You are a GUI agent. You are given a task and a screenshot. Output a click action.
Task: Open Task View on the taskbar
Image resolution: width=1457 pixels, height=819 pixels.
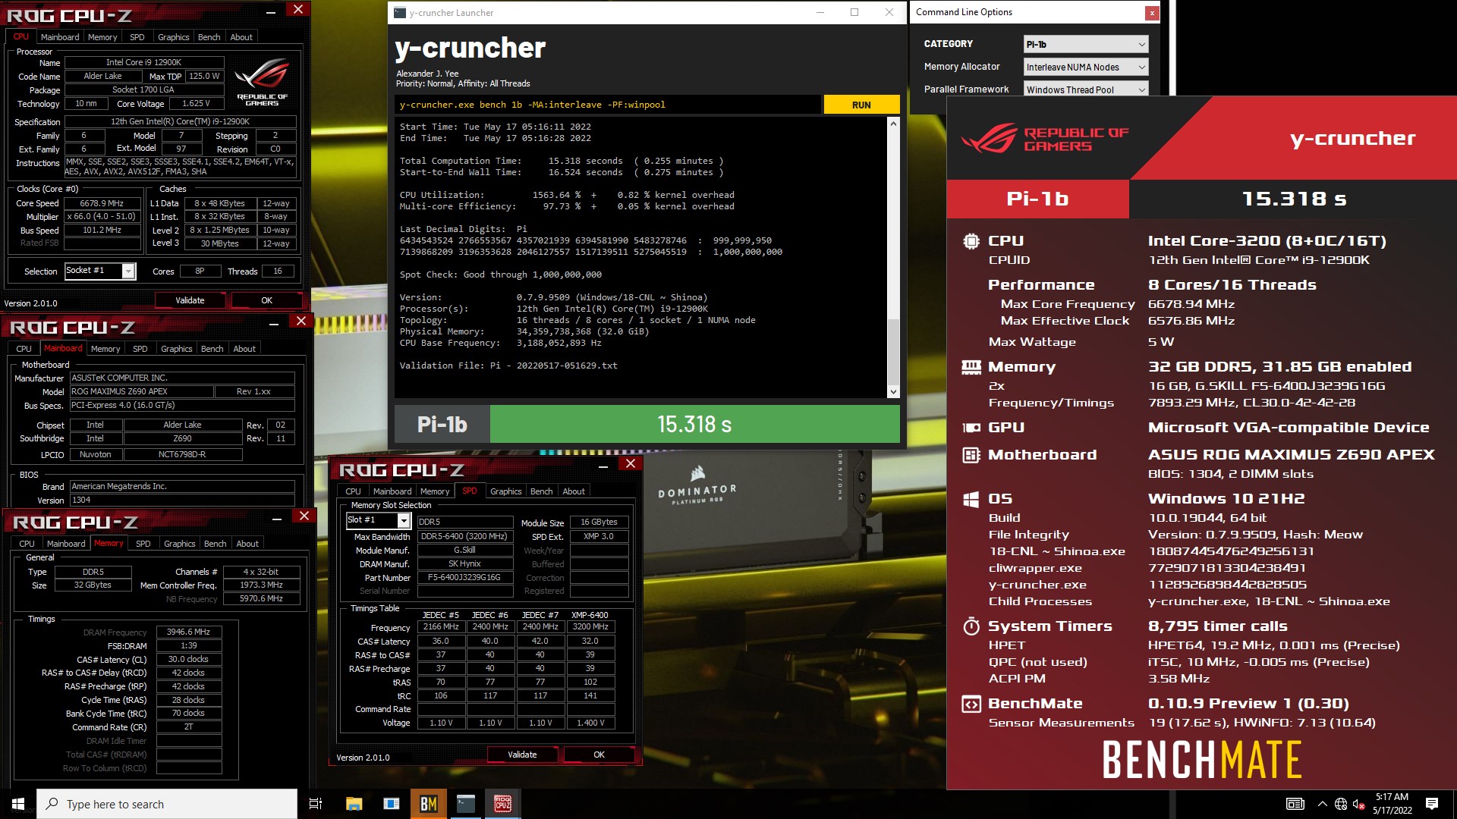(316, 804)
